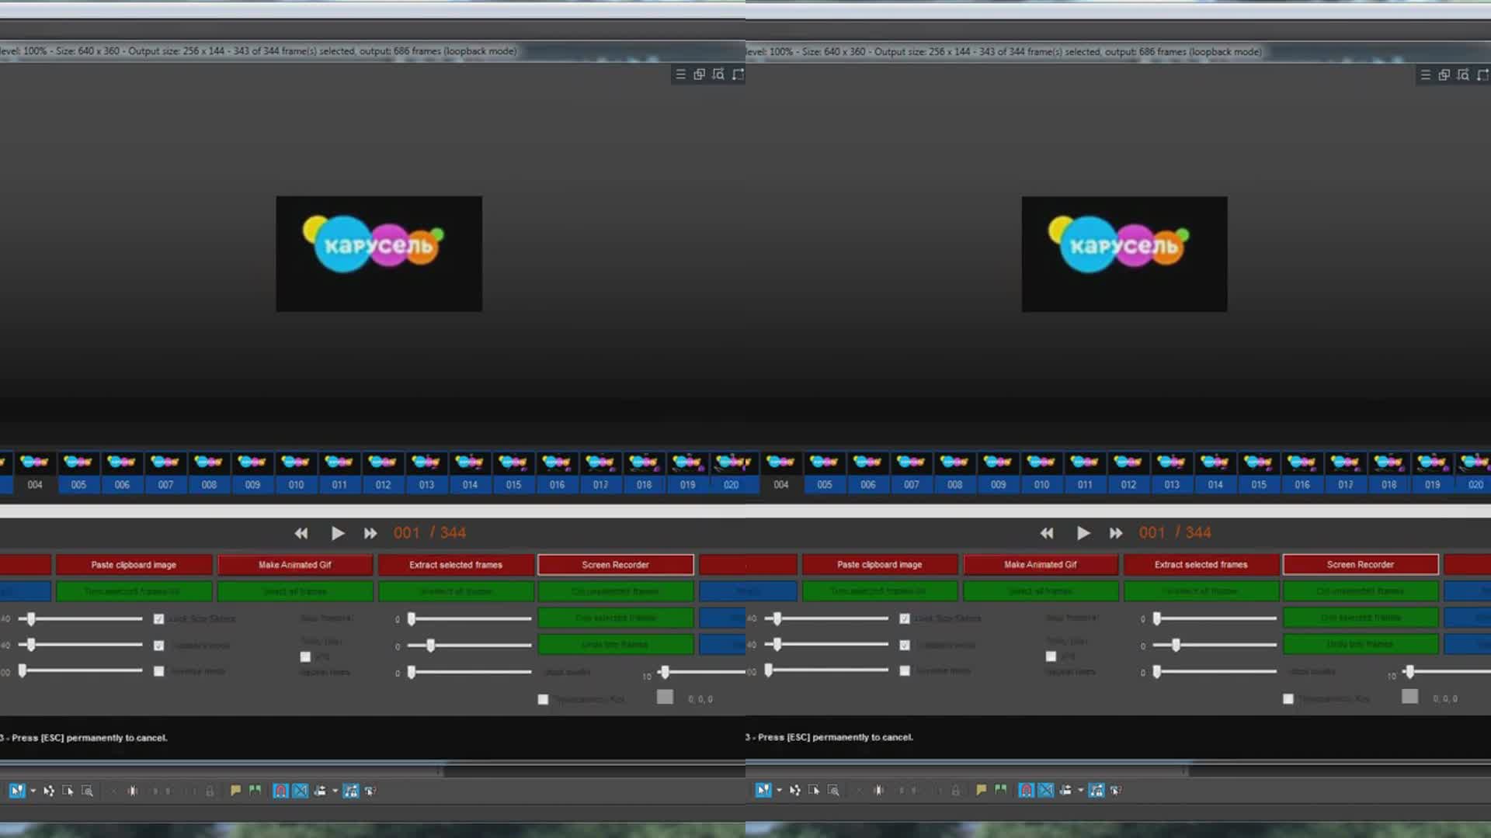The image size is (1491, 838).
Task: Click Make Animated Gif in right pane
Action: [1041, 565]
